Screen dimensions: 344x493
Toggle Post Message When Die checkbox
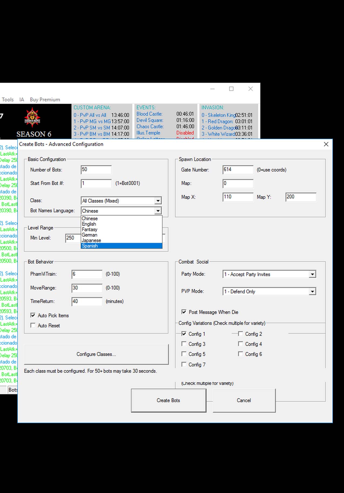184,312
